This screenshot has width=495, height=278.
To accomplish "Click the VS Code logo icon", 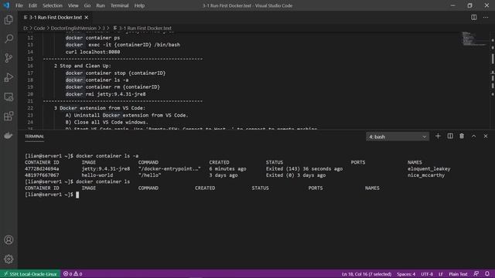I will 6,5.
